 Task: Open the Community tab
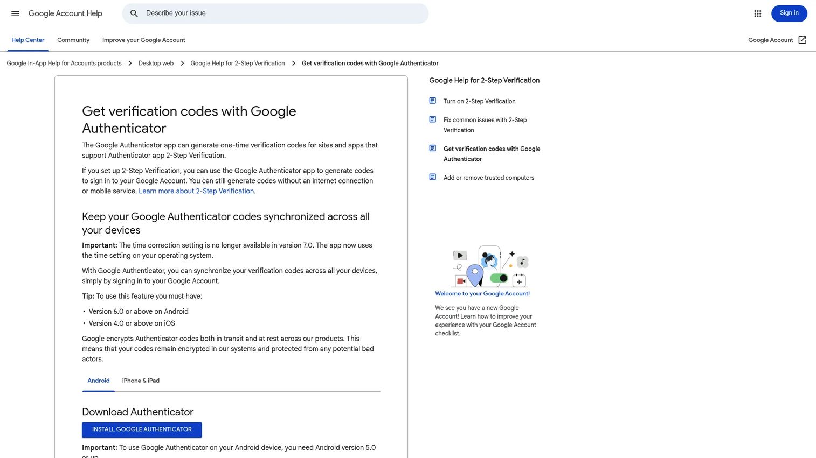pyautogui.click(x=73, y=40)
